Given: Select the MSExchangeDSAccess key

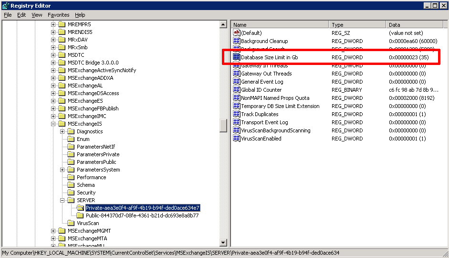Looking at the screenshot, I should [x=93, y=93].
